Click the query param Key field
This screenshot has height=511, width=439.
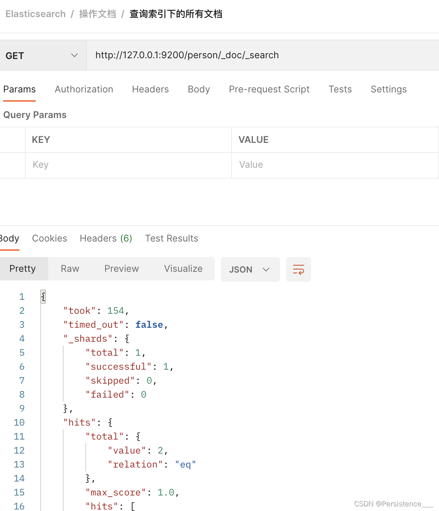pyautogui.click(x=128, y=165)
